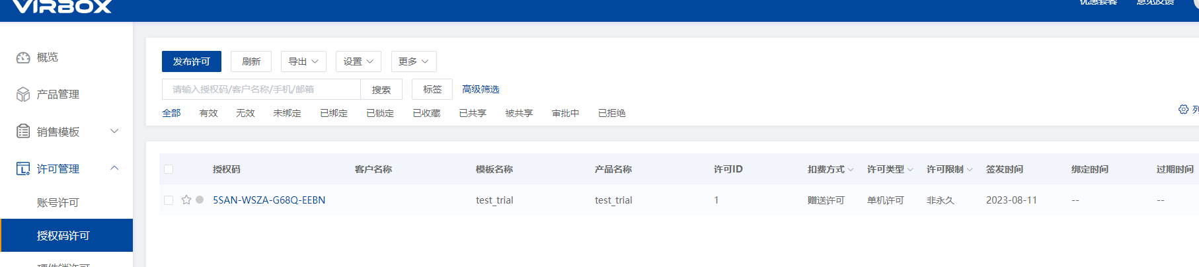Click the 发布许可 publish license button

(192, 61)
